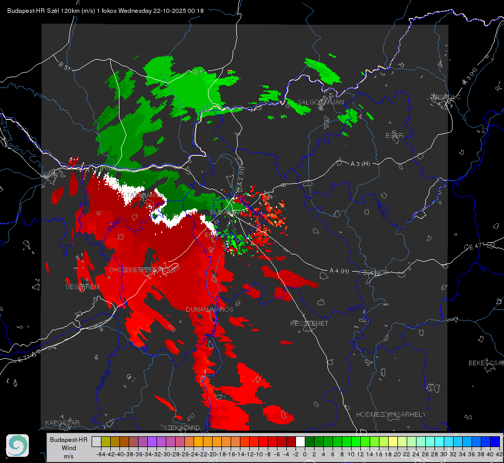Pick the dark blue swatch at the legend's right end
Image resolution: width=504 pixels, height=463 pixels.
tap(495, 441)
